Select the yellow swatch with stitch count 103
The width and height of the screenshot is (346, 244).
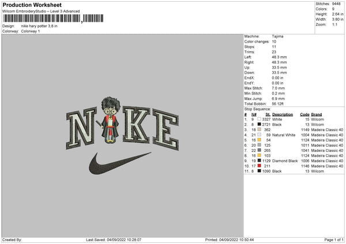pyautogui.click(x=259, y=155)
